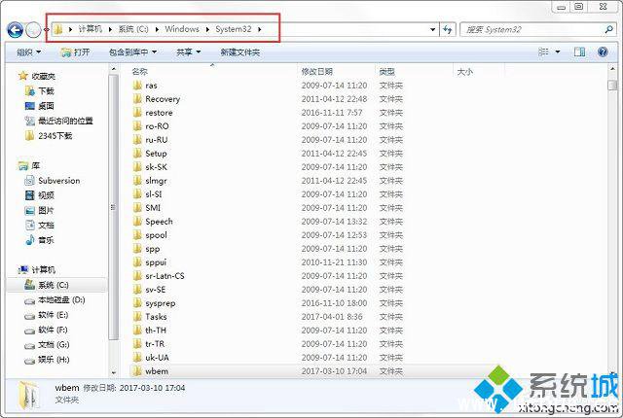
Task: Click the change view icon
Action: click(543, 52)
